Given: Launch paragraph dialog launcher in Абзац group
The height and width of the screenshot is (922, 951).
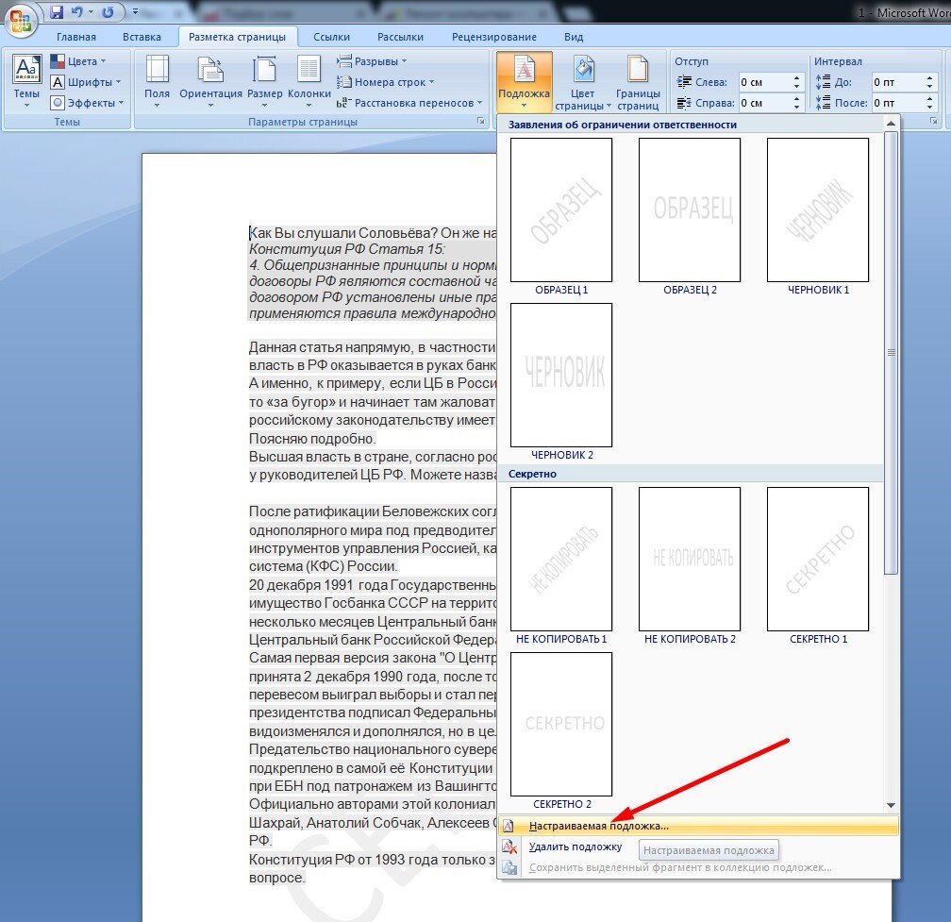Looking at the screenshot, I should [x=934, y=122].
